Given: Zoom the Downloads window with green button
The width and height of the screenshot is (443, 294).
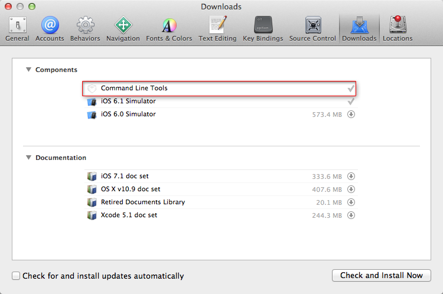Looking at the screenshot, I should pos(32,6).
